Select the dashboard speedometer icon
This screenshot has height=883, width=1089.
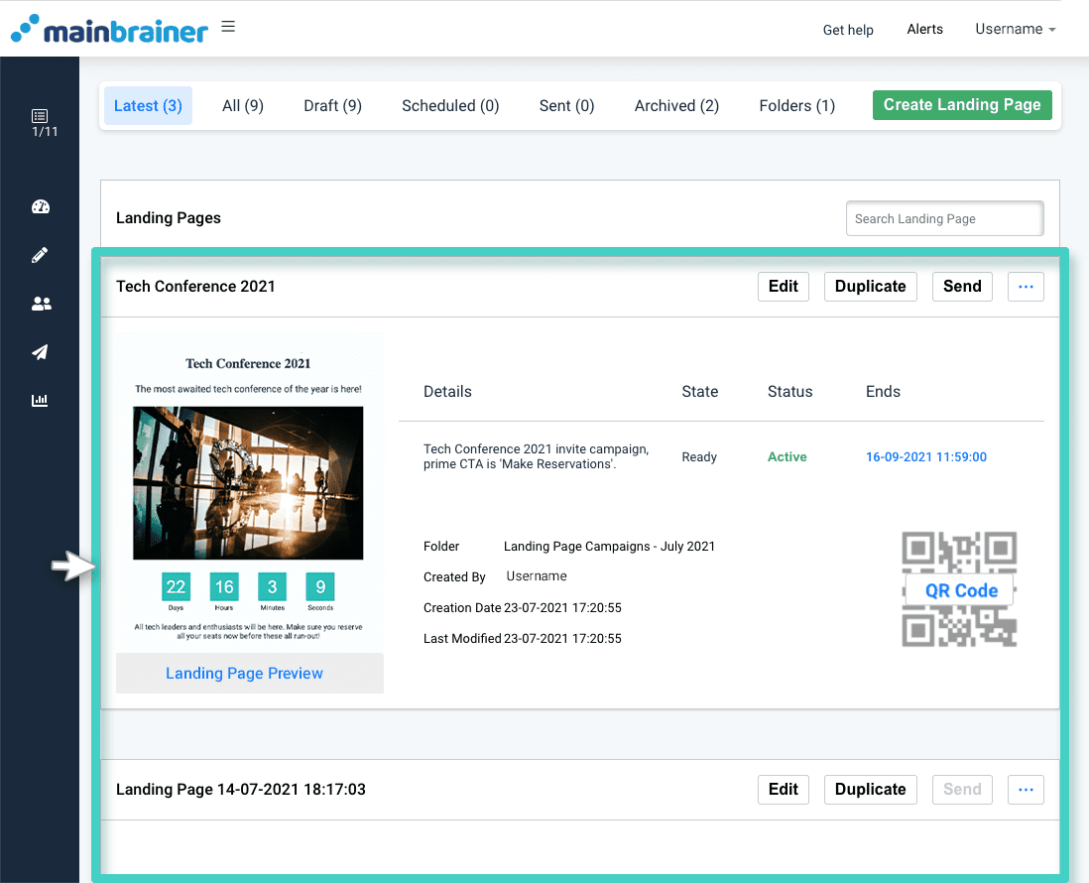click(x=41, y=206)
